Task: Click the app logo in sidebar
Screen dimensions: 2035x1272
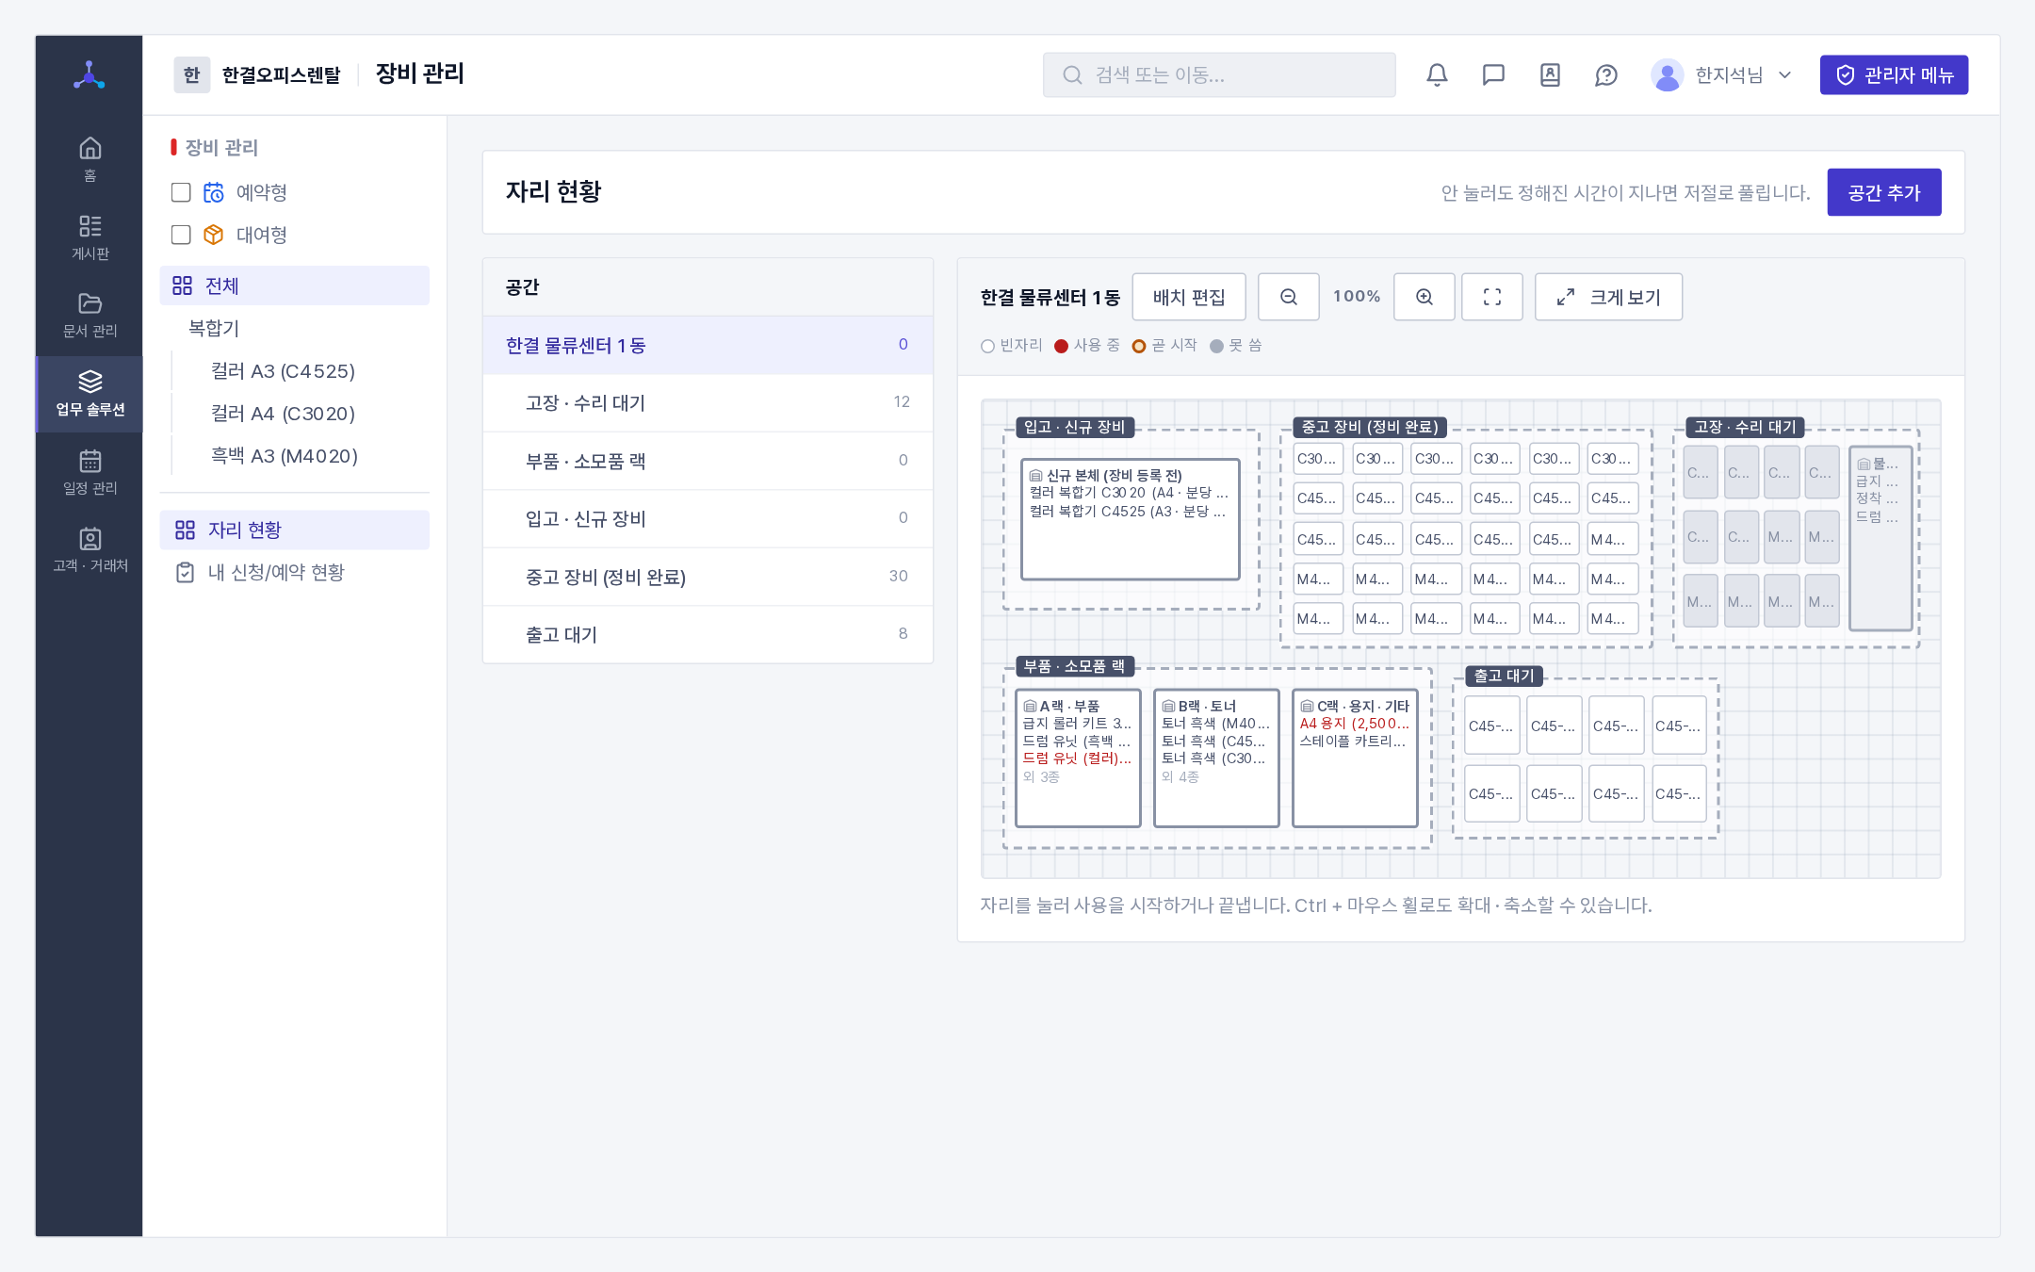Action: tap(90, 75)
